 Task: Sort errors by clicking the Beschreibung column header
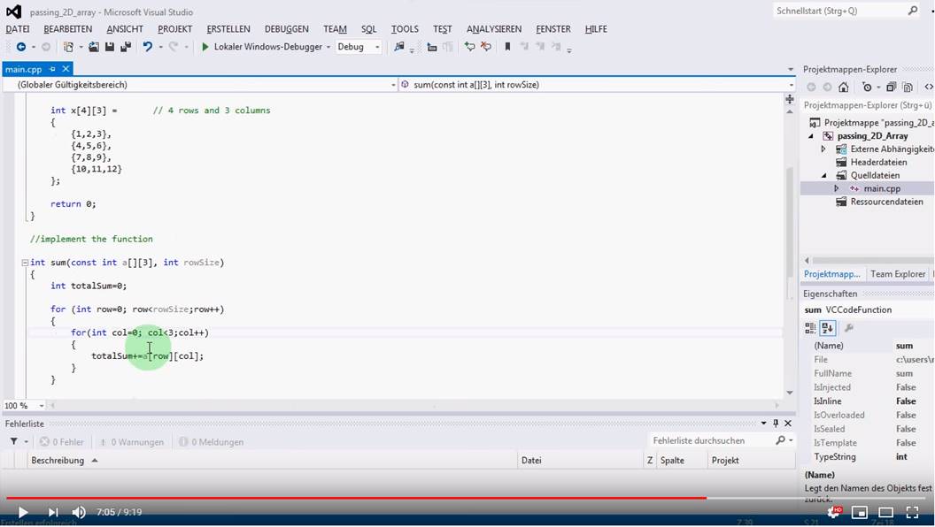coord(58,460)
